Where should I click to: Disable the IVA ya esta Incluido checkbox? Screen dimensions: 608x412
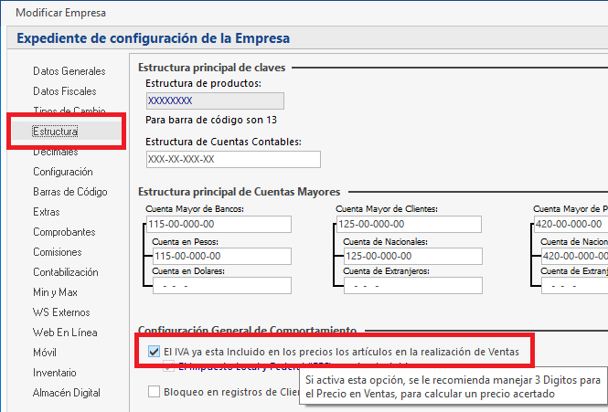tap(154, 351)
